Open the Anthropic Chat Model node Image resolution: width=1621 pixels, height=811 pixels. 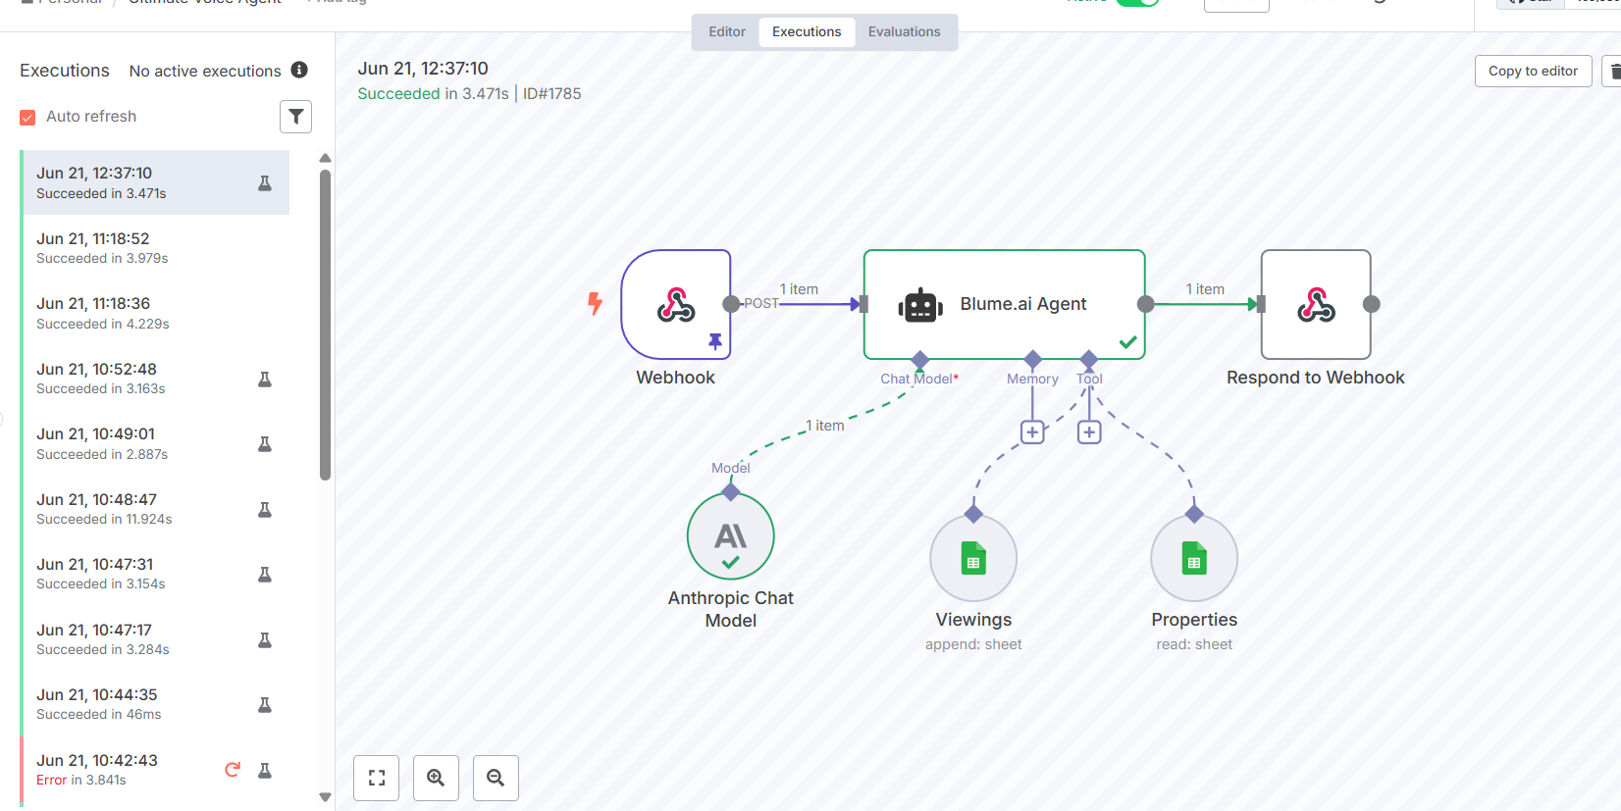tap(731, 536)
